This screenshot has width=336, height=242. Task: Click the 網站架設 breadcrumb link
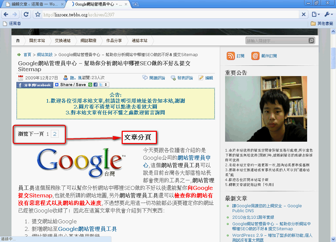(x=45, y=55)
